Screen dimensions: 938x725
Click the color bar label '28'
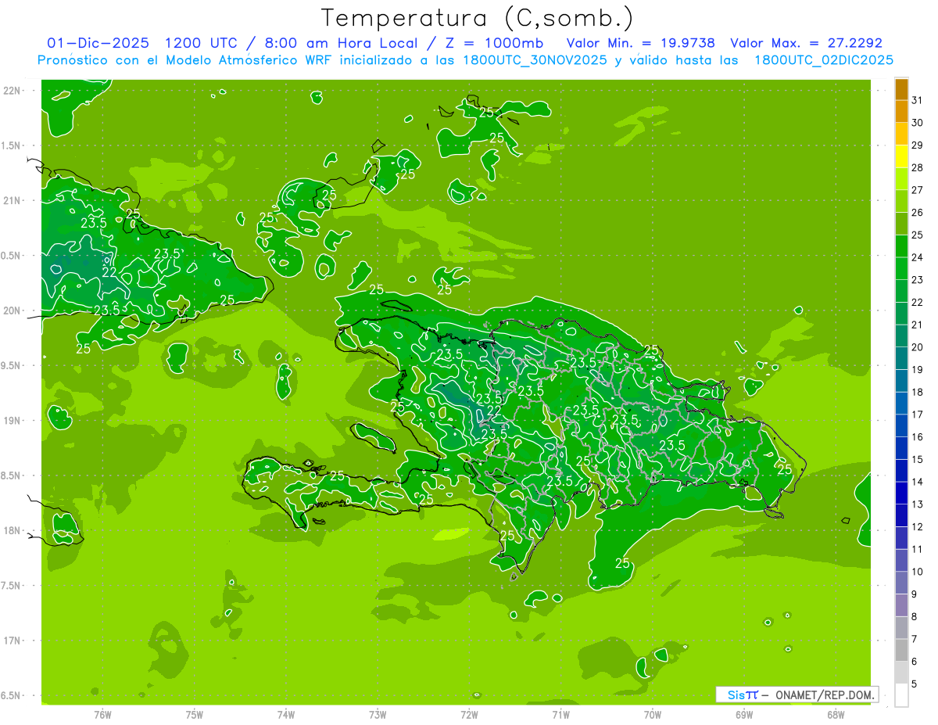[x=917, y=167]
